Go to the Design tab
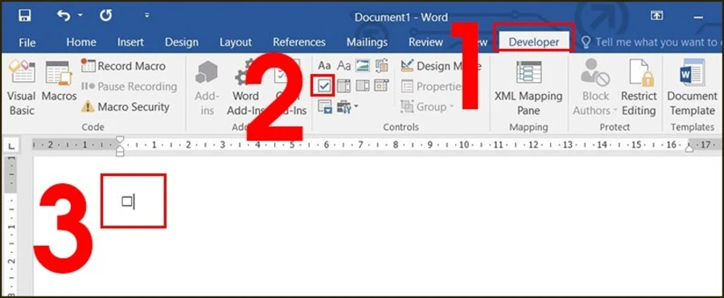The height and width of the screenshot is (298, 724). (182, 43)
